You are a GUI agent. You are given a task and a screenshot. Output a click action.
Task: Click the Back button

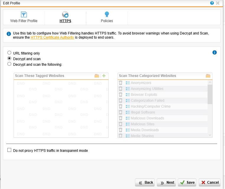click(x=145, y=183)
